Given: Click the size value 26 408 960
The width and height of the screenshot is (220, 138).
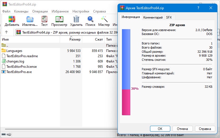Looking at the screenshot, I should click(73, 72).
